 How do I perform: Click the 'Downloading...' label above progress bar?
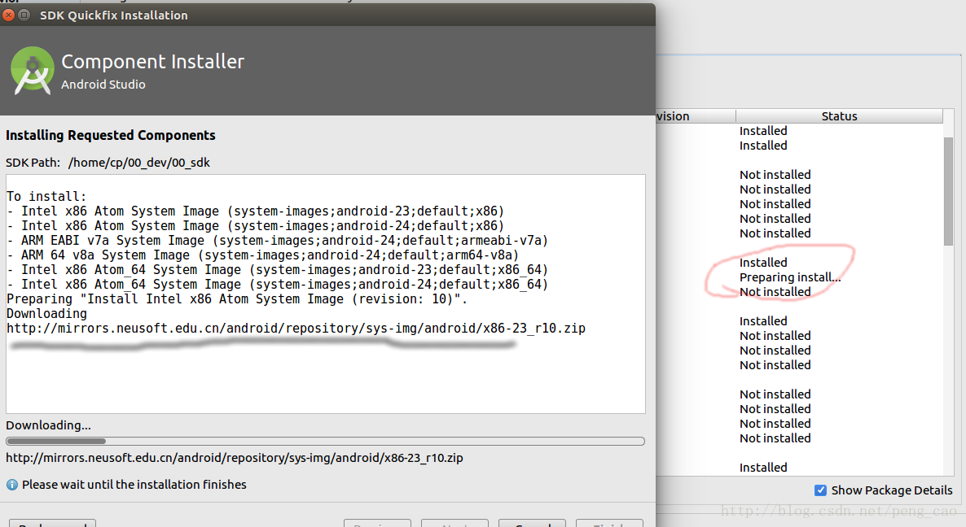48,425
